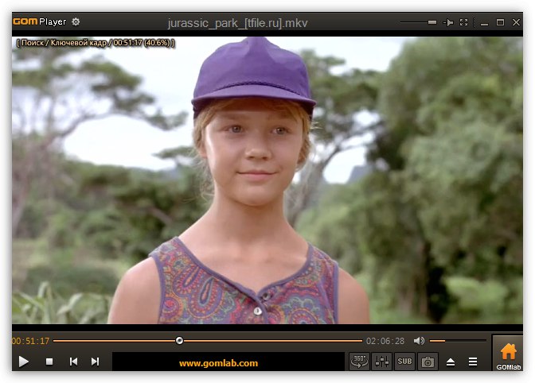Click the video frame to toggle playback

click(267, 180)
